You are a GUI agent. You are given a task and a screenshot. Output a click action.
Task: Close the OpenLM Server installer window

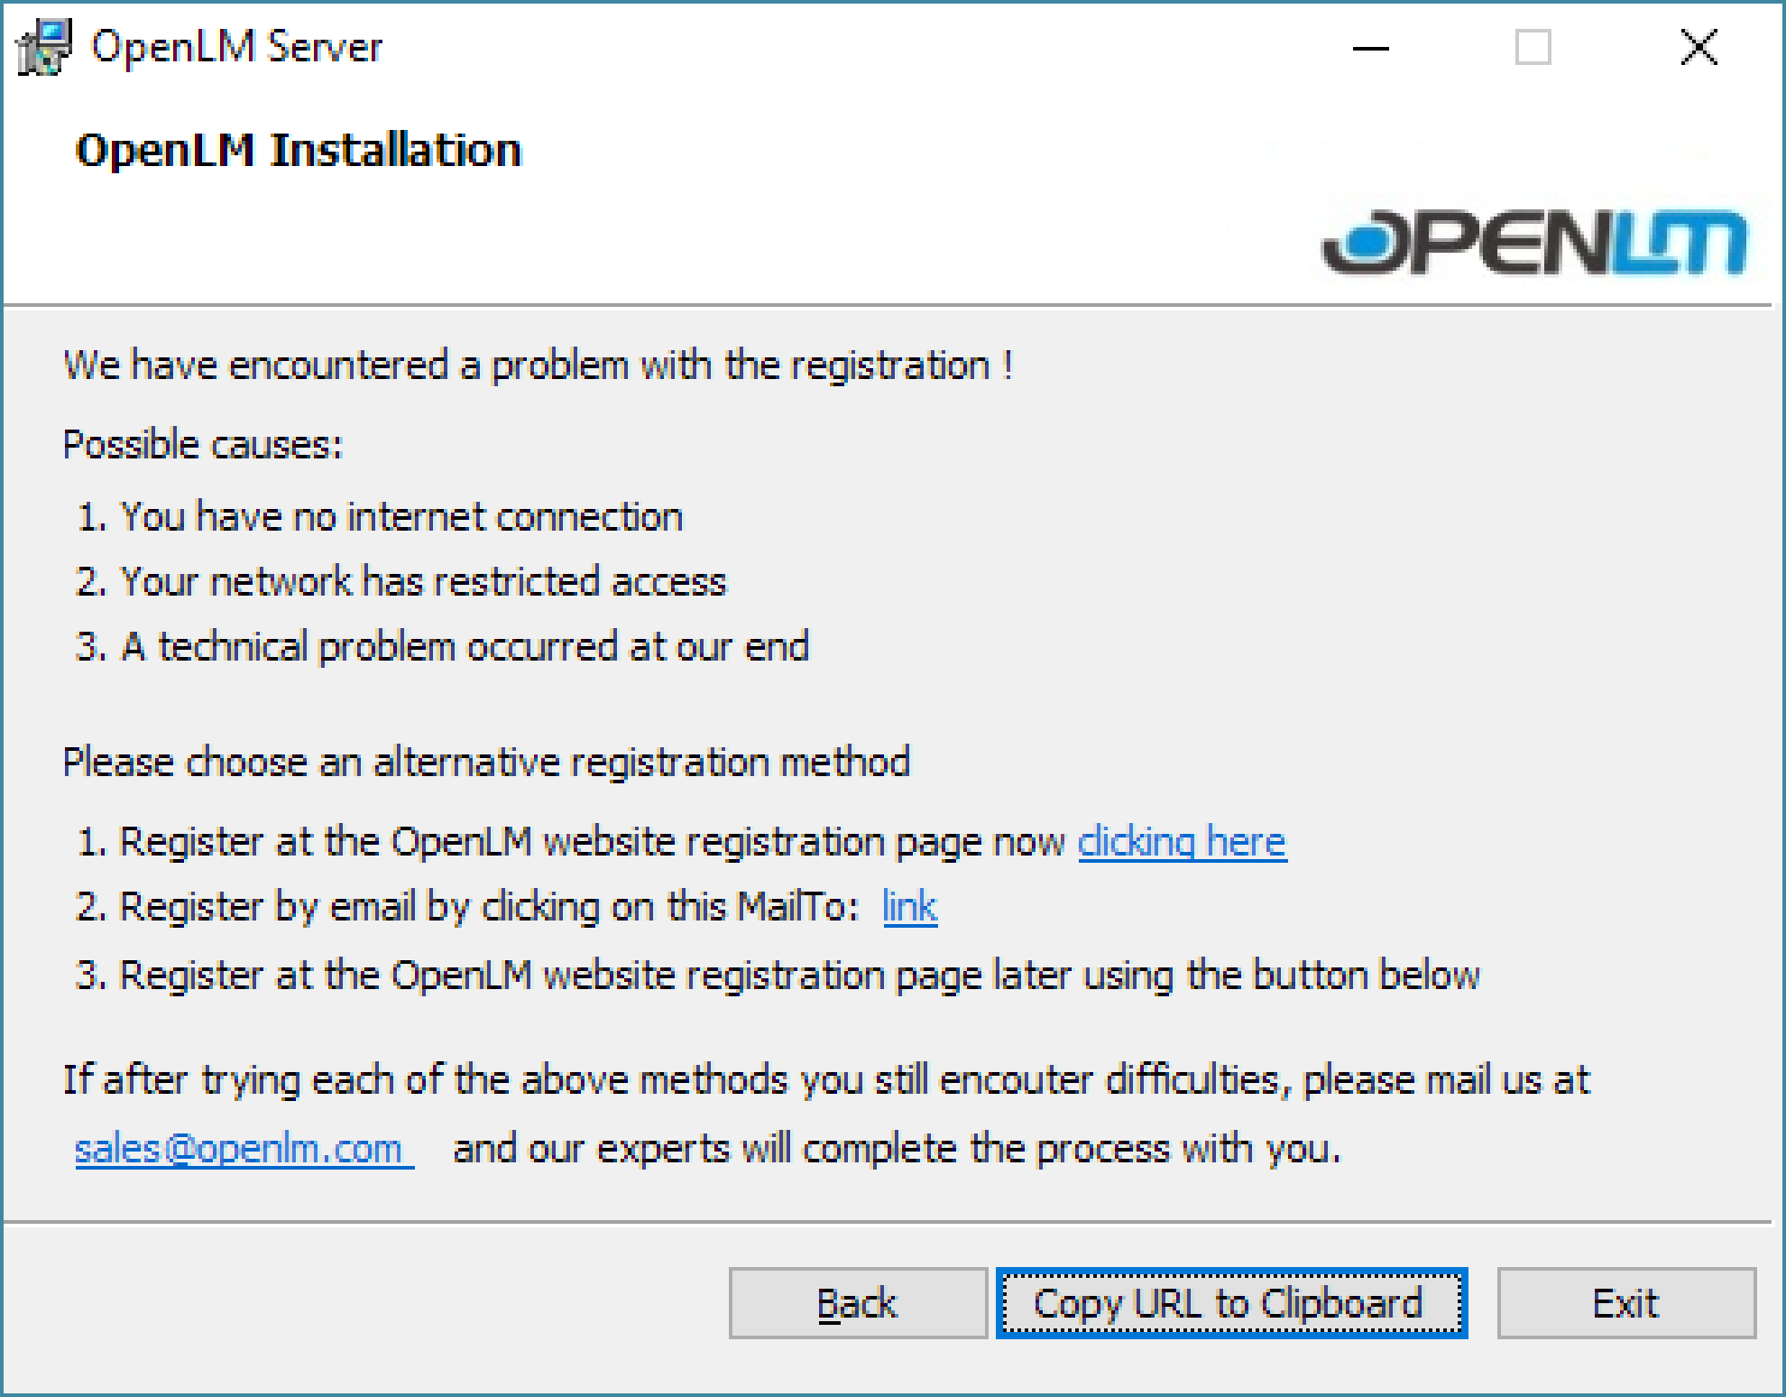(1699, 48)
